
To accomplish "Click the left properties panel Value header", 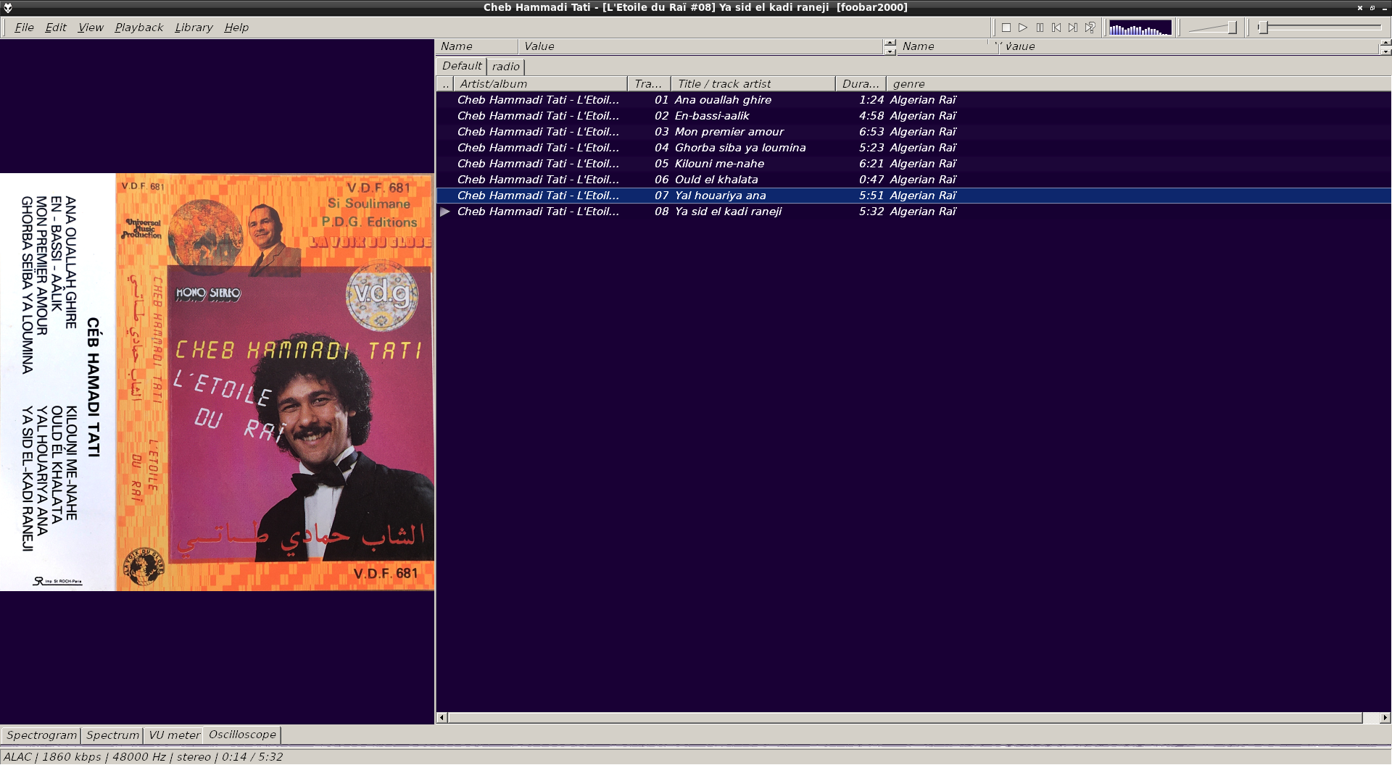I will point(700,46).
